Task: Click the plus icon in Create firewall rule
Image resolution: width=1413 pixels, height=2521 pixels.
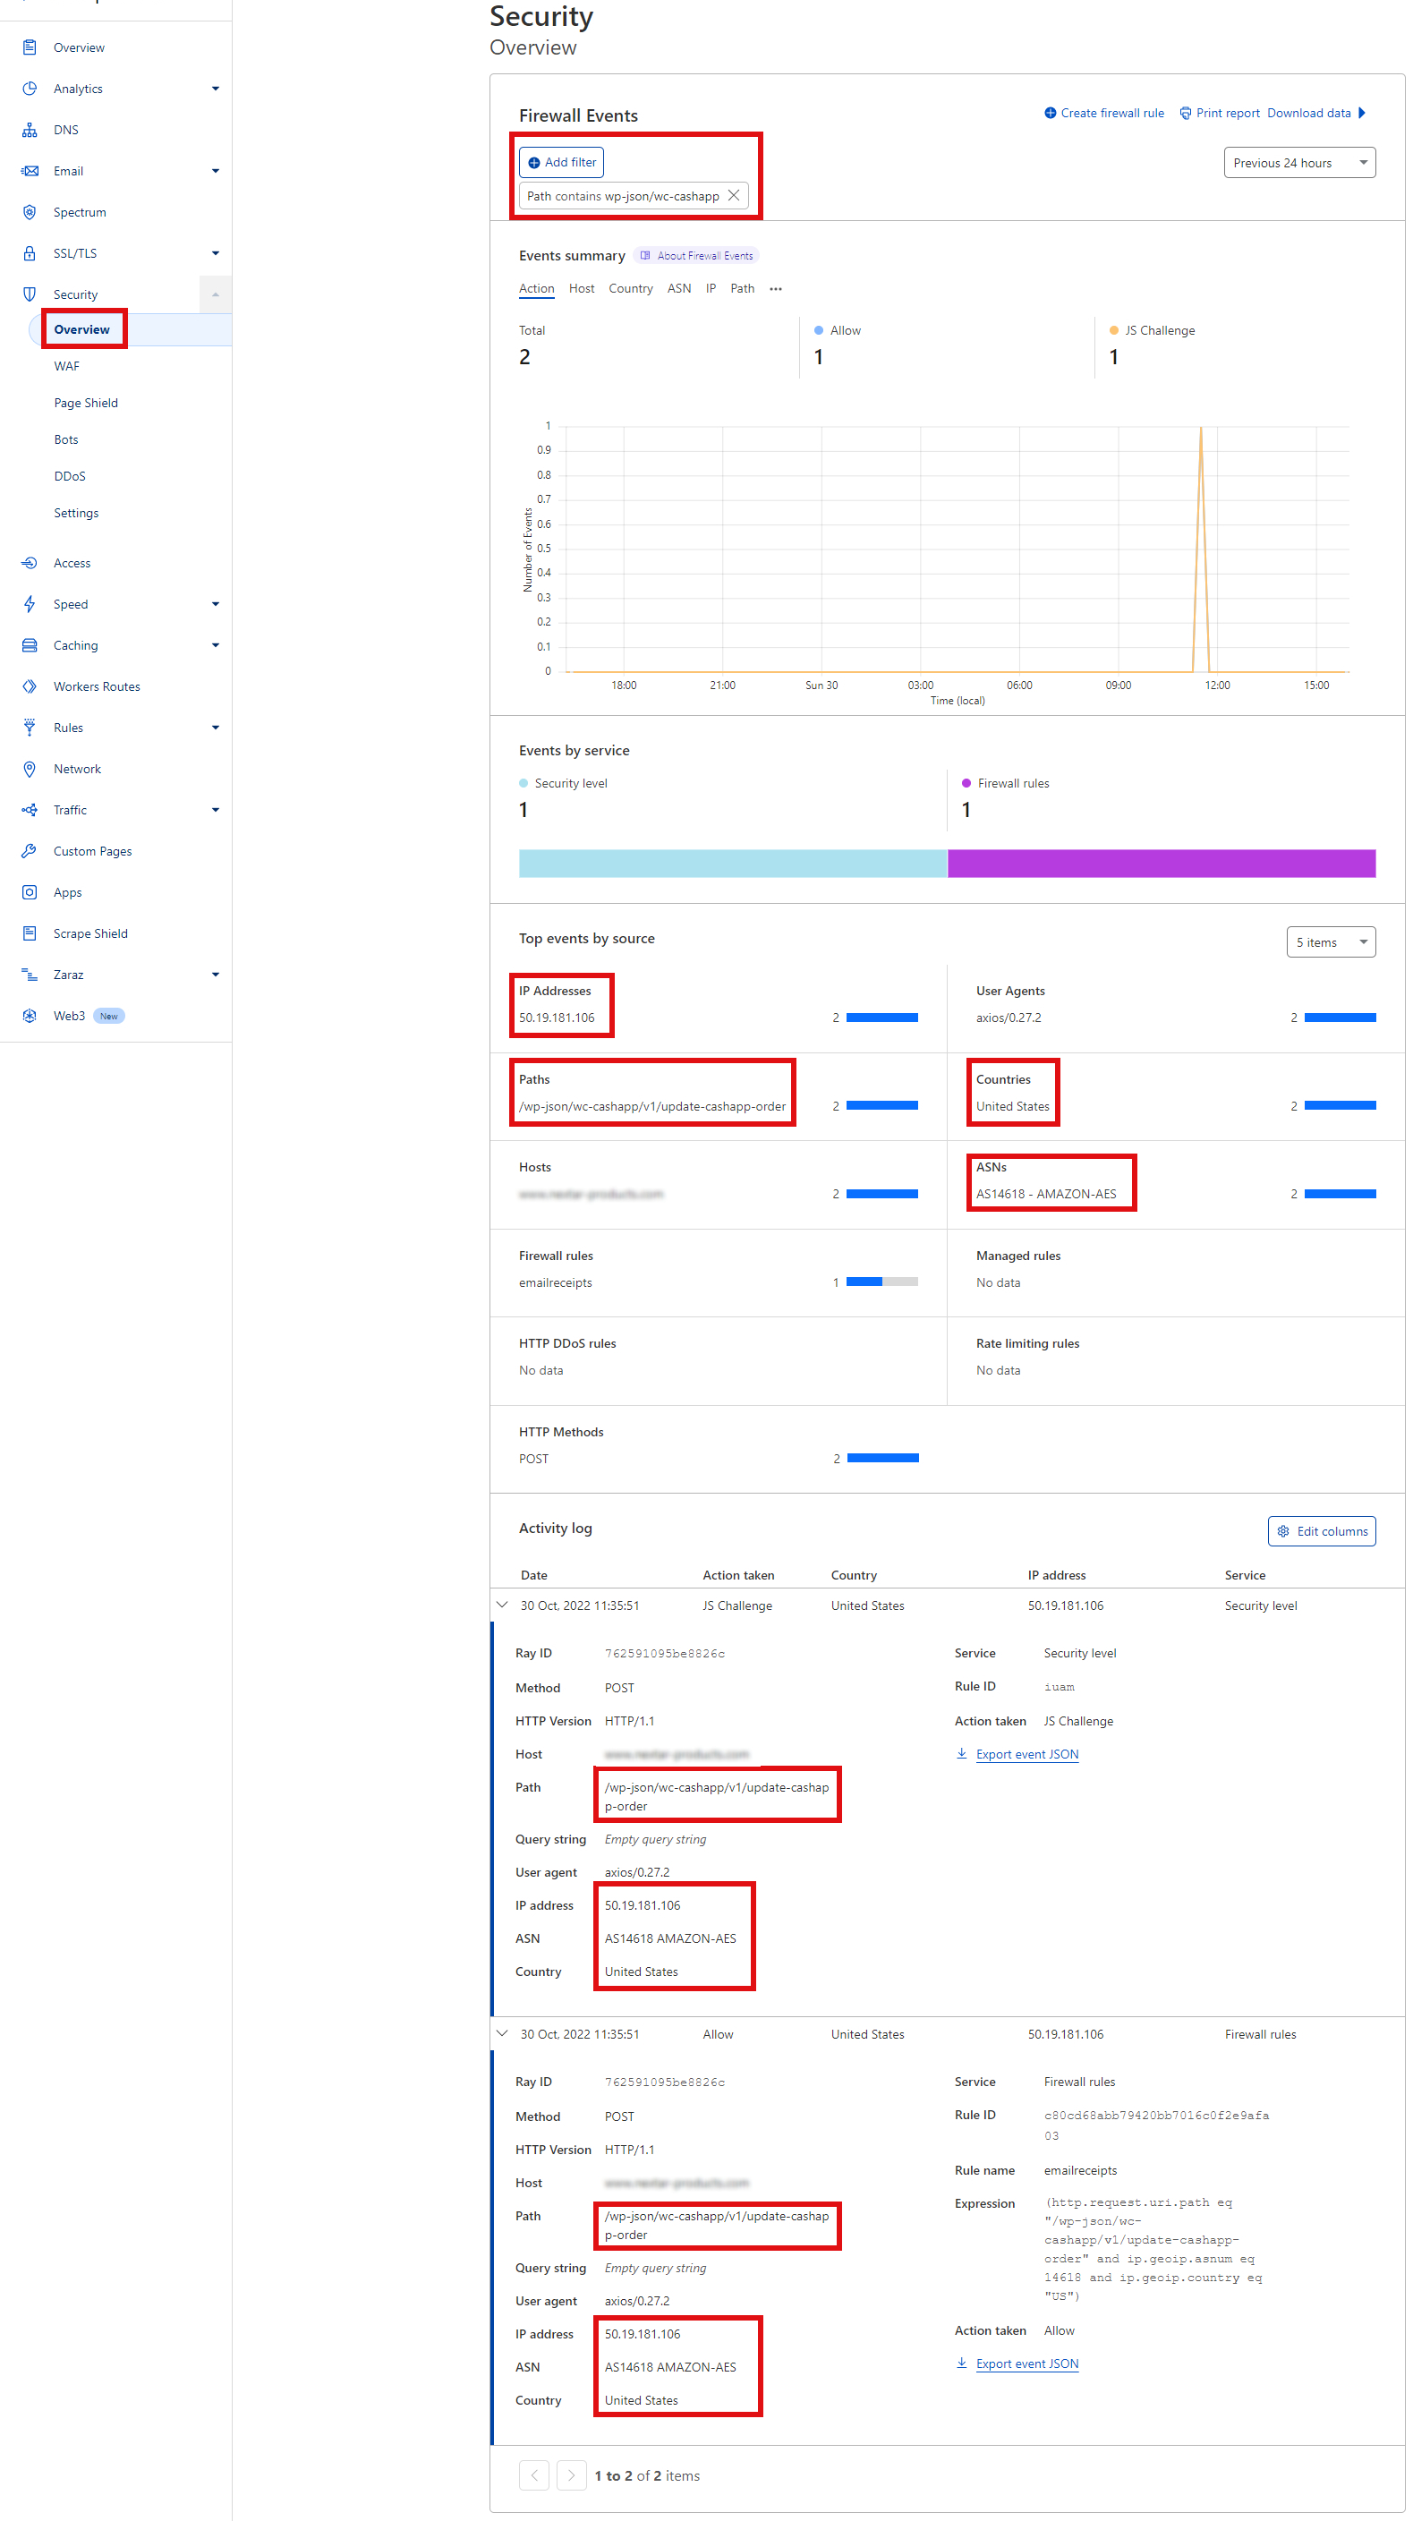Action: click(x=1050, y=113)
